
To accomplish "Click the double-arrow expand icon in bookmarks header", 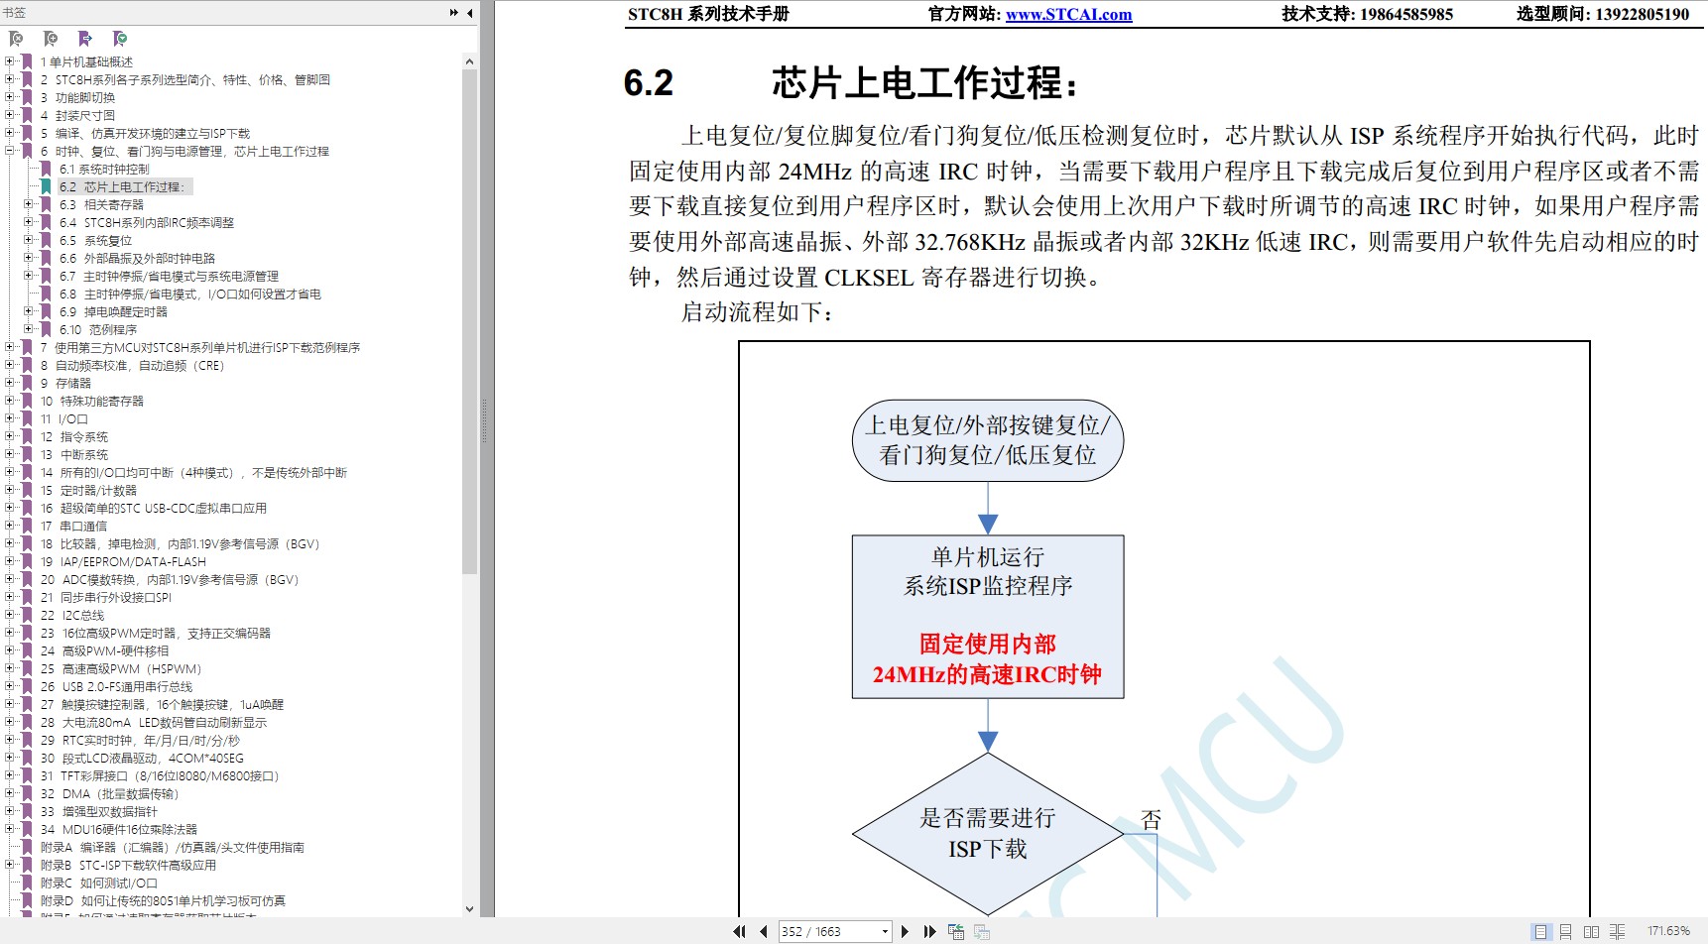I will [x=454, y=13].
